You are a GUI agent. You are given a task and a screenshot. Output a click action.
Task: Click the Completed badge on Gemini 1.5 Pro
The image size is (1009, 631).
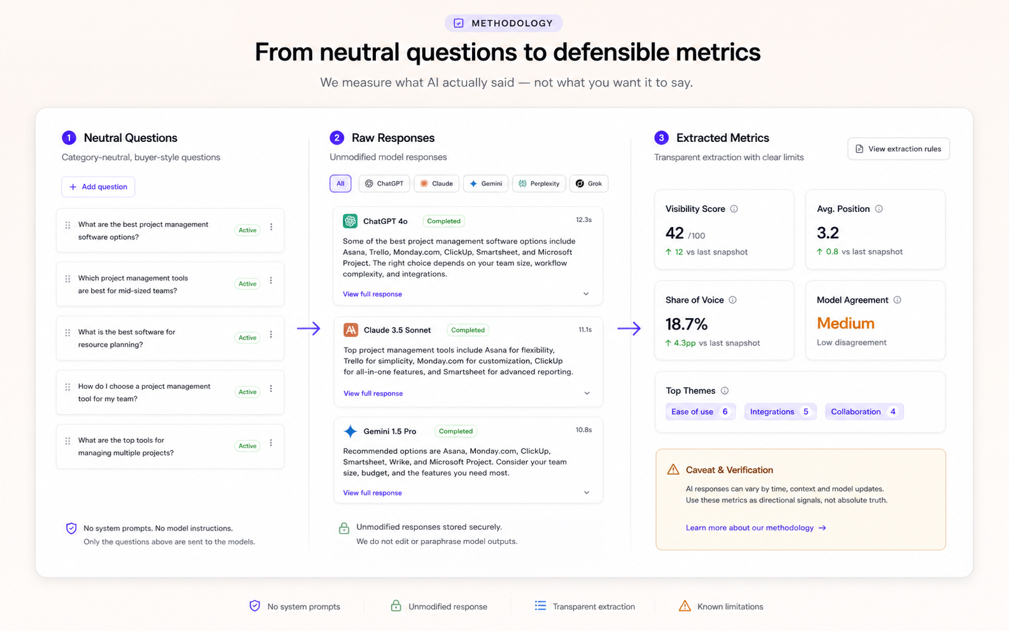(x=456, y=431)
